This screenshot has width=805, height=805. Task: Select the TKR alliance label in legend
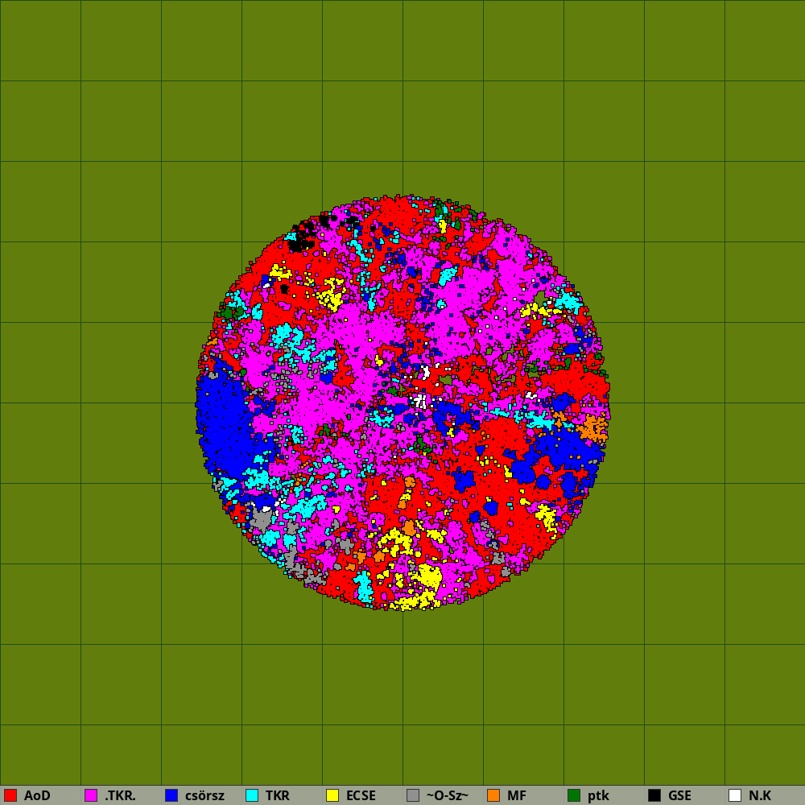click(277, 795)
